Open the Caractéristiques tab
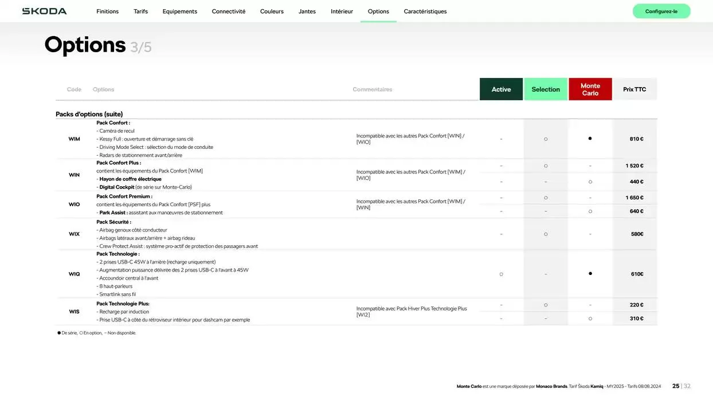Image resolution: width=713 pixels, height=401 pixels. (x=425, y=11)
